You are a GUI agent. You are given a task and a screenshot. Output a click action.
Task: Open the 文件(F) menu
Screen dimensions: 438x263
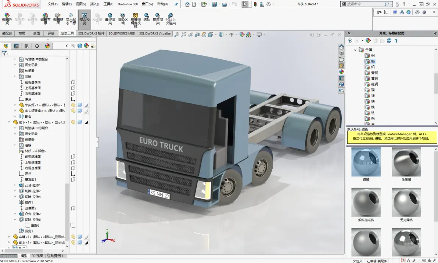pyautogui.click(x=53, y=4)
